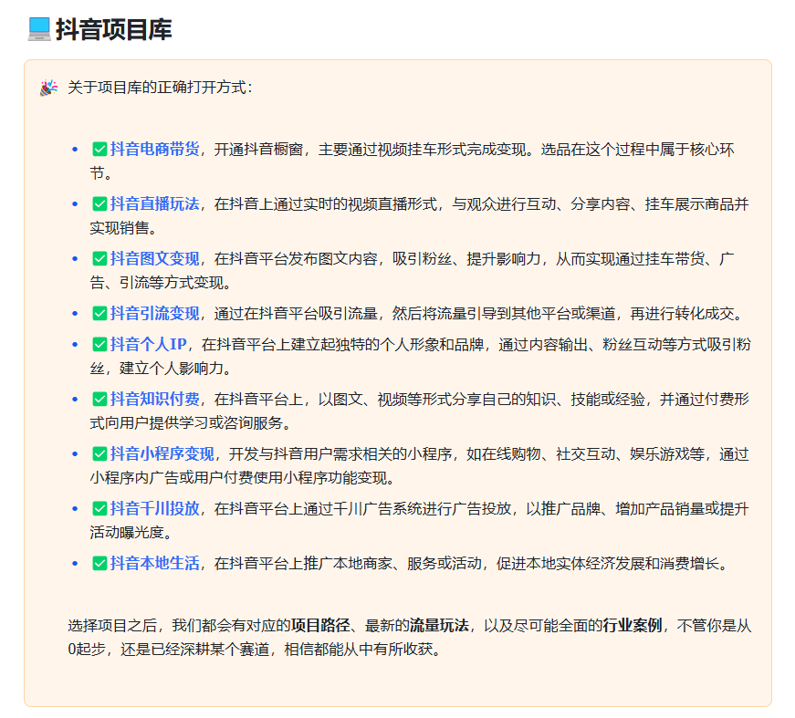Click the party popper emoji icon
Viewport: 795px width, 718px height.
click(48, 88)
